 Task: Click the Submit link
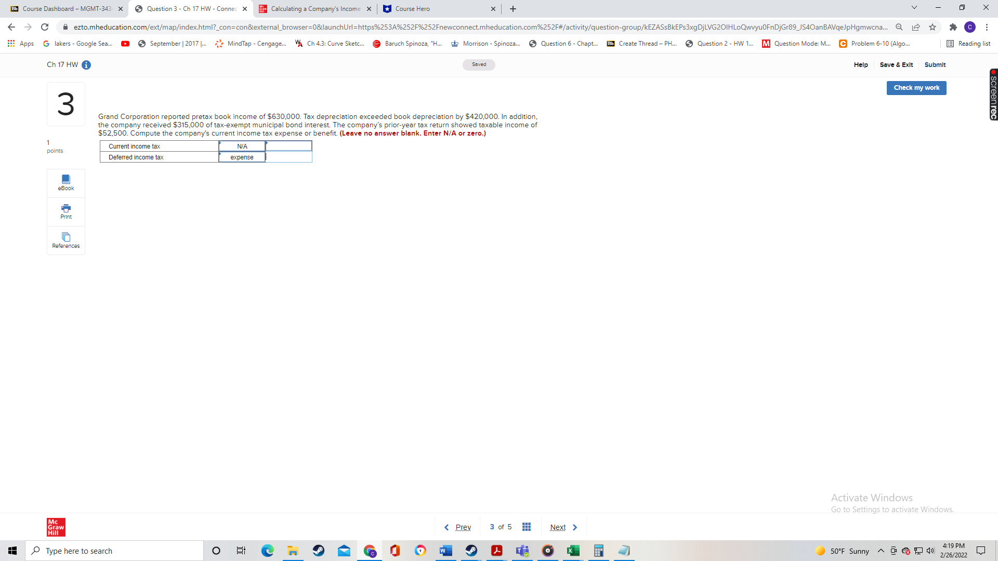click(935, 65)
